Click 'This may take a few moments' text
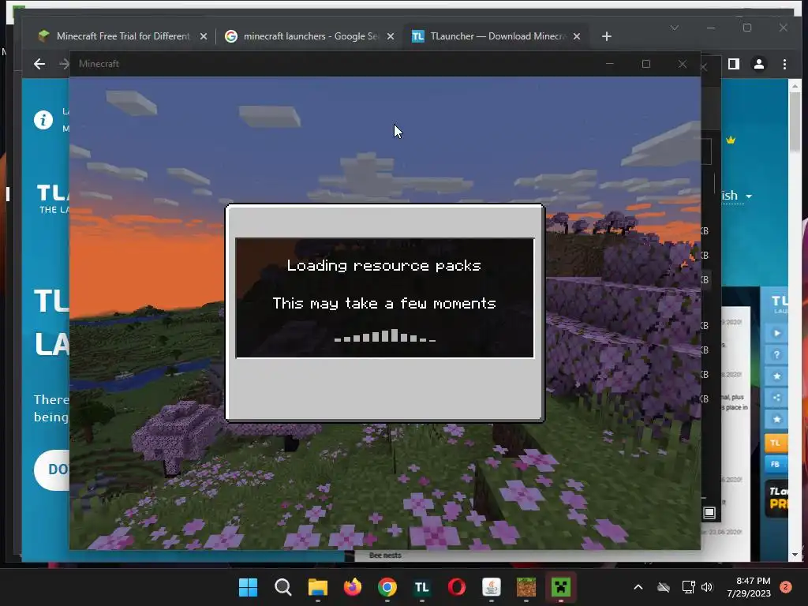The image size is (808, 606). (384, 303)
